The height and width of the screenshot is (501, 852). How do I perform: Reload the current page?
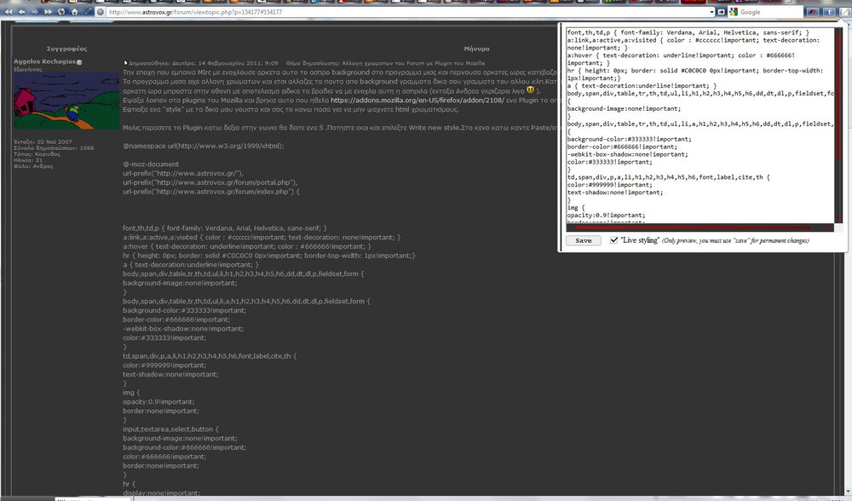point(61,12)
